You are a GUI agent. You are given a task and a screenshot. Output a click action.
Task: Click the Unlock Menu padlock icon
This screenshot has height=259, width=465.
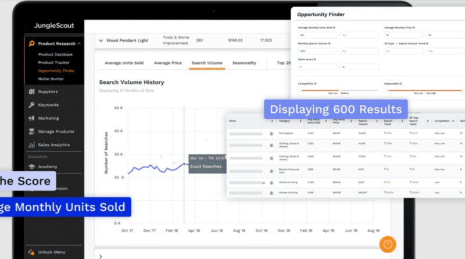31,252
